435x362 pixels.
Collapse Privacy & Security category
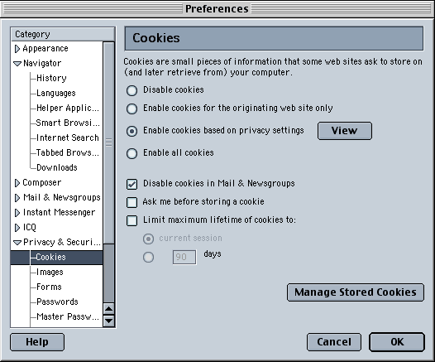click(17, 243)
